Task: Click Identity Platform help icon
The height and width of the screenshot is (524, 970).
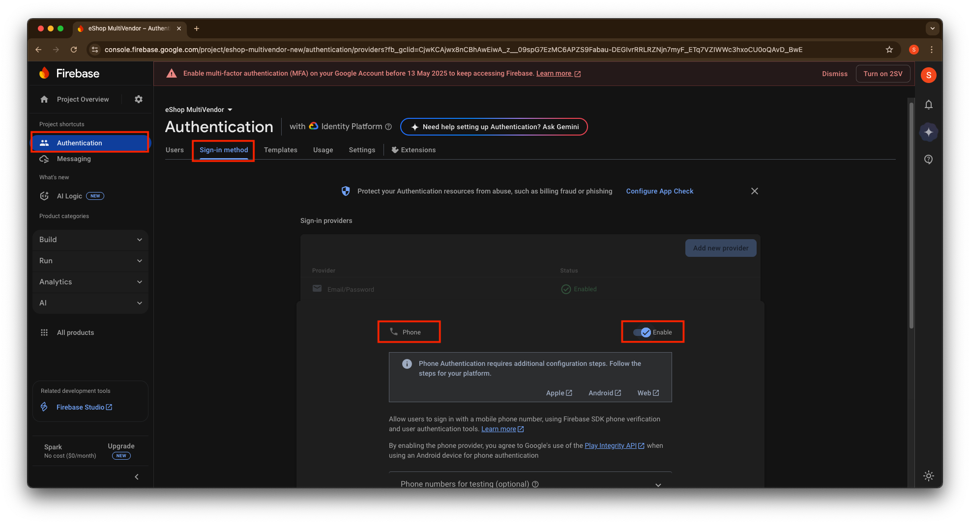Action: [388, 127]
